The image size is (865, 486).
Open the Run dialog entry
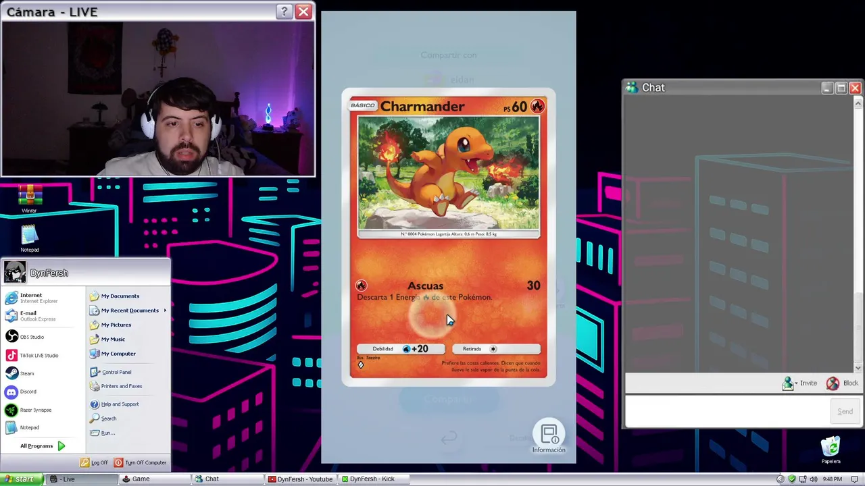click(103, 433)
